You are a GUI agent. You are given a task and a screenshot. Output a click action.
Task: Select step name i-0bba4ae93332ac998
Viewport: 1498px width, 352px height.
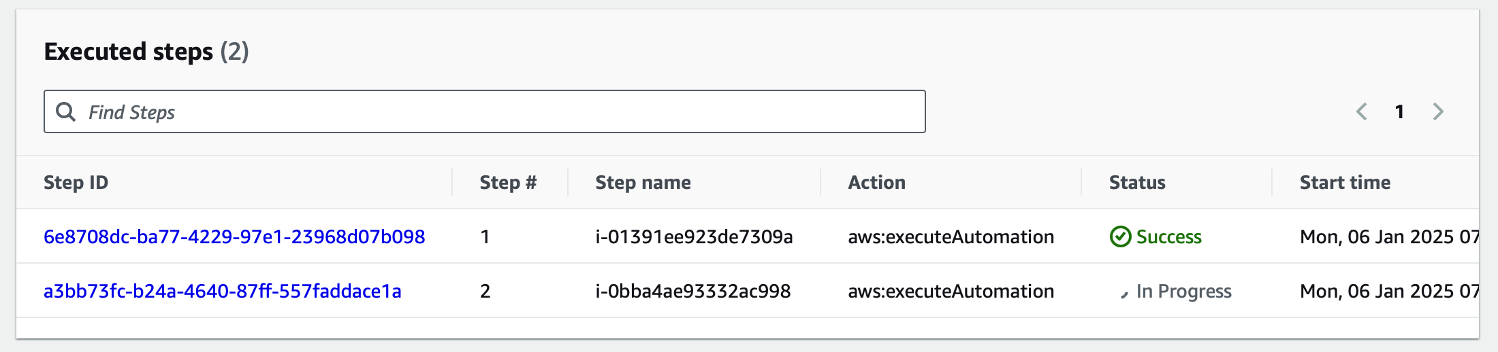tap(693, 291)
